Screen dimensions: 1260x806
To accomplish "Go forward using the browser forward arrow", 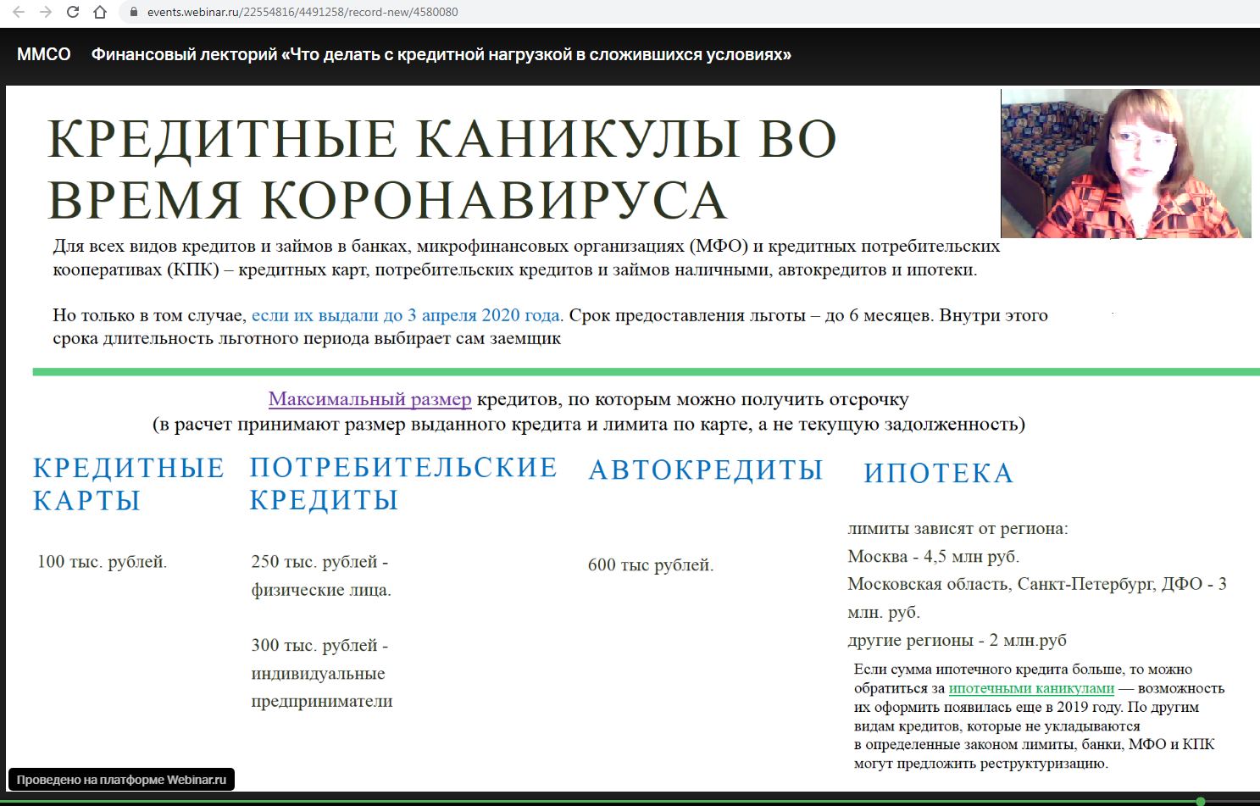I will pyautogui.click(x=46, y=12).
